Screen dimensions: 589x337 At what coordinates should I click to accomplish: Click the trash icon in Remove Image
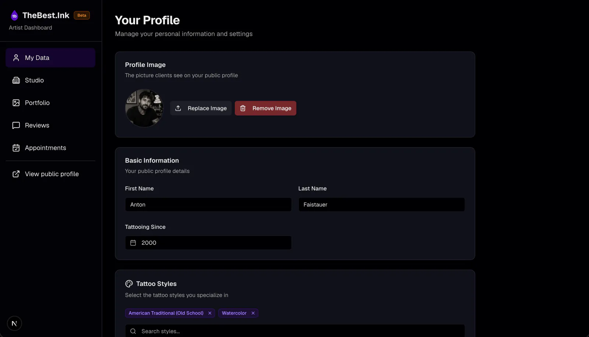coord(243,108)
